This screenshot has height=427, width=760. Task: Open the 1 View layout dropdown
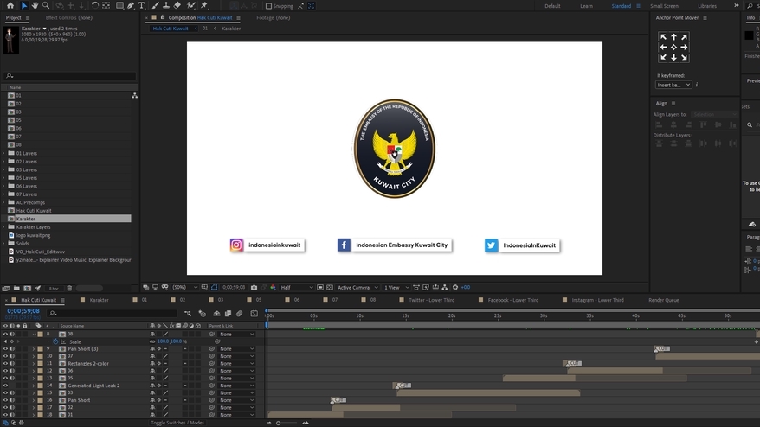(396, 287)
